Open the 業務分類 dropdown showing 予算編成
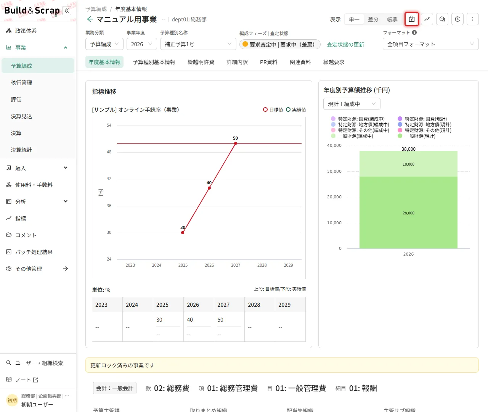488x412 pixels. (x=104, y=44)
